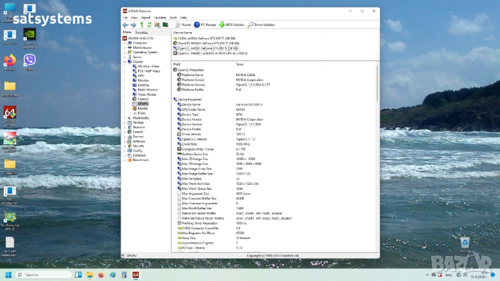Image resolution: width=500 pixels, height=281 pixels.
Task: Collapse the Display tree node
Action: (x=125, y=61)
